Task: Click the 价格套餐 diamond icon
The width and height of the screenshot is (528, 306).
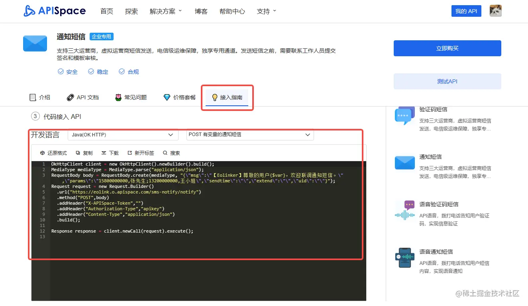Action: click(x=167, y=97)
